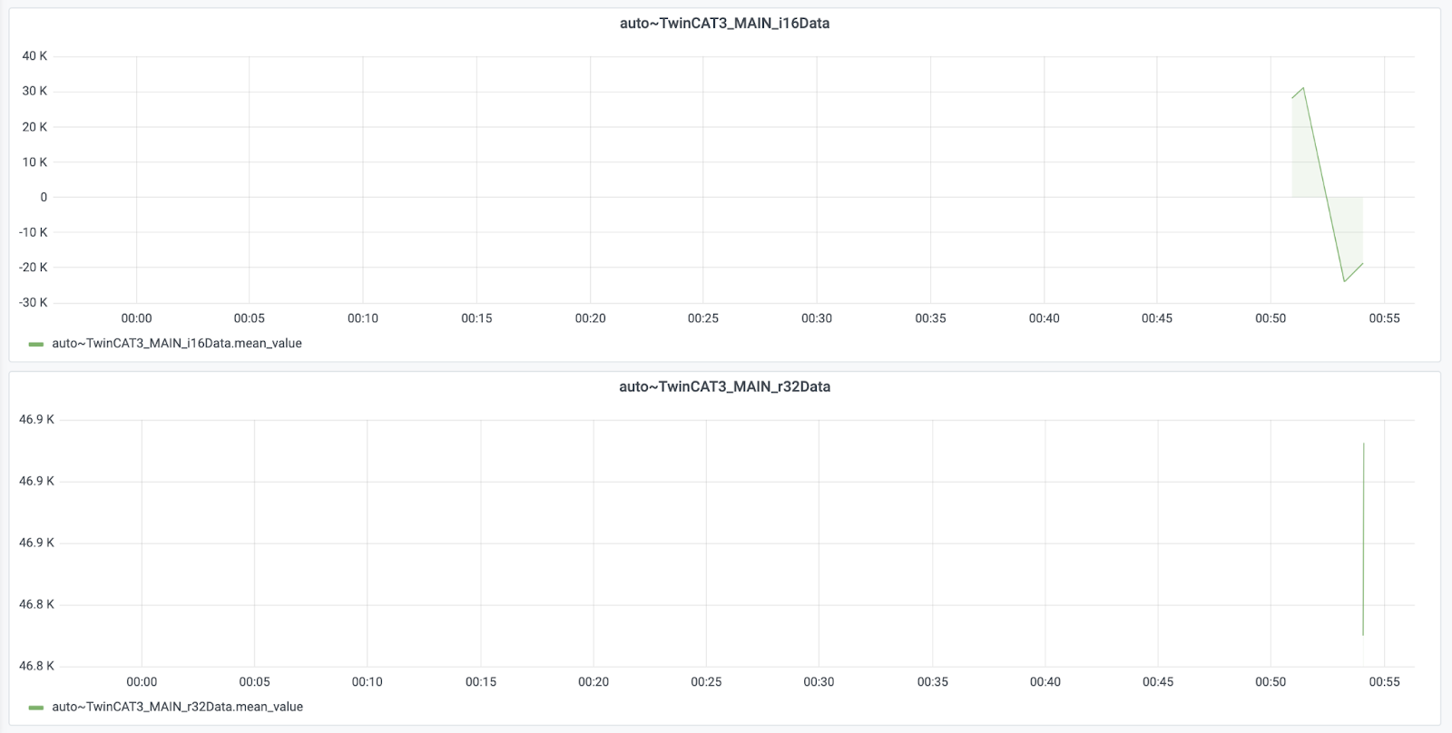Screen dimensions: 1452x733
Task: Click the 40 K y-axis label in i16Data
Action: pos(35,56)
